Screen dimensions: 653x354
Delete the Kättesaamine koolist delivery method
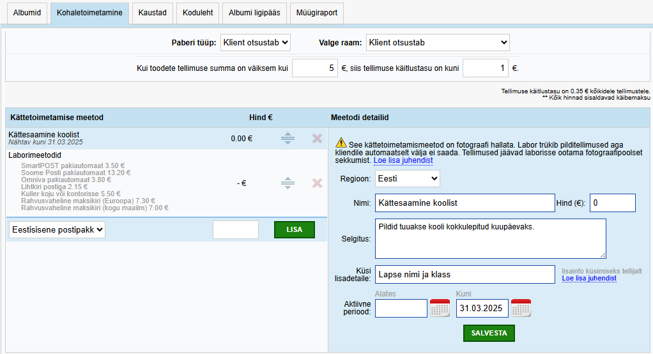pos(317,138)
